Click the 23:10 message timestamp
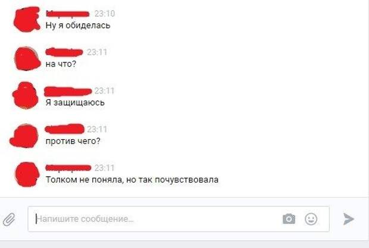Viewport: 369px width, 248px height. pos(105,14)
